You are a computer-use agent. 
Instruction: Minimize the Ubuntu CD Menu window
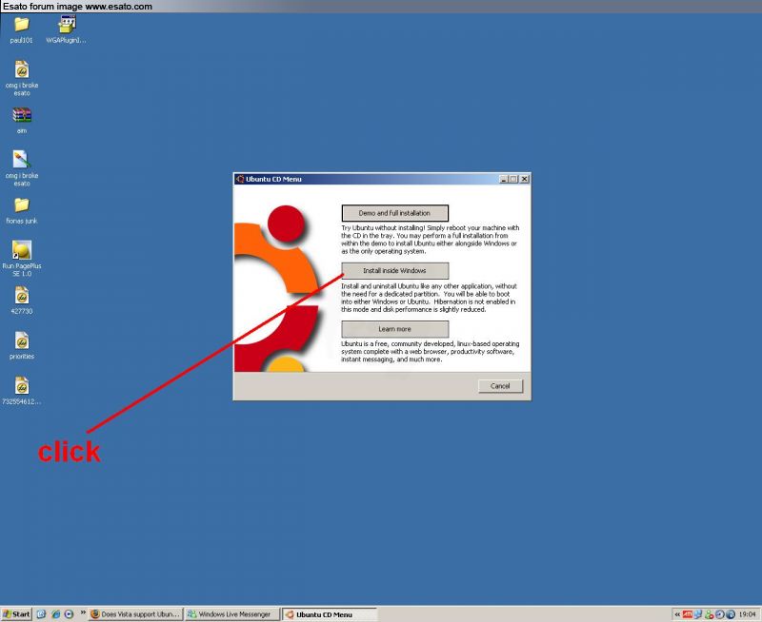click(x=504, y=179)
